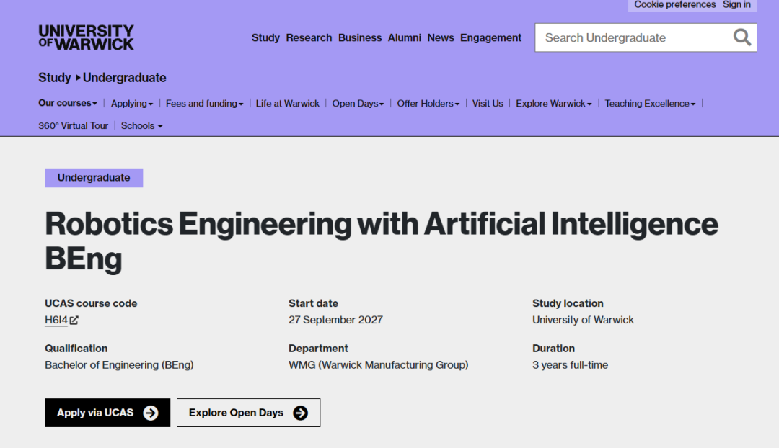This screenshot has width=779, height=448.
Task: Open the Life at Warwick link
Action: pos(288,103)
